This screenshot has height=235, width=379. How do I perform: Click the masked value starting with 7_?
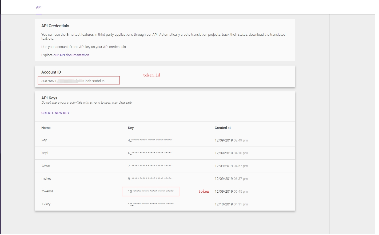tap(150, 165)
